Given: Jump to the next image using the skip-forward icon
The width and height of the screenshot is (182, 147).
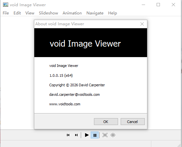Looking at the screenshot, I should pyautogui.click(x=76, y=135).
